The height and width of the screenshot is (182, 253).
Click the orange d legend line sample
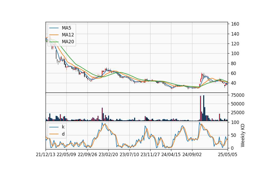pyautogui.click(x=54, y=134)
